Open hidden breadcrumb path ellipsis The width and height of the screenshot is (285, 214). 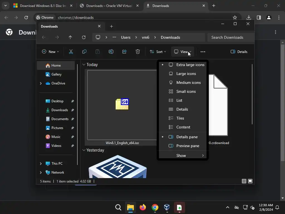(x=114, y=37)
